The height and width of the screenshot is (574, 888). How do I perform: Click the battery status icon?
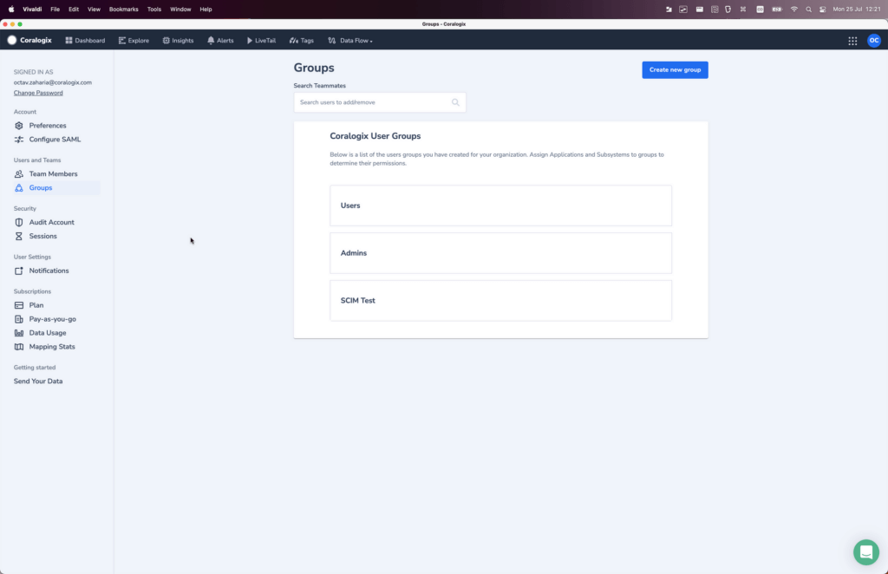(x=777, y=9)
